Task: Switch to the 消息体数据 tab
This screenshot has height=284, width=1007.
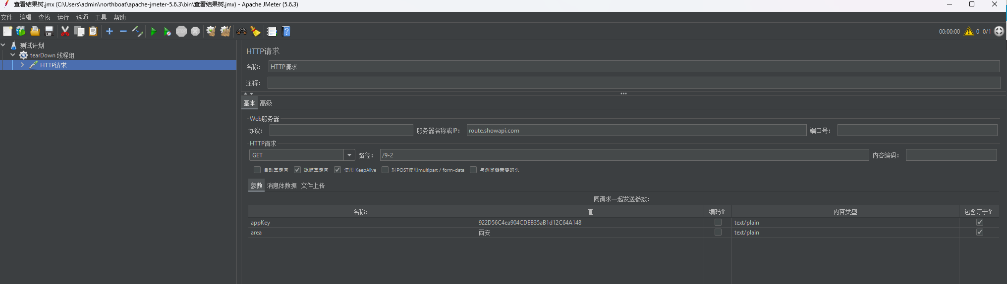Action: 281,186
